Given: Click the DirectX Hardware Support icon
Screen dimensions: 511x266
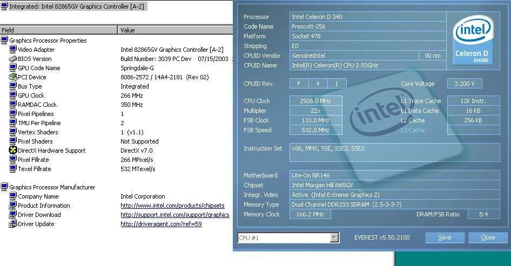Looking at the screenshot, I should click(13, 150).
